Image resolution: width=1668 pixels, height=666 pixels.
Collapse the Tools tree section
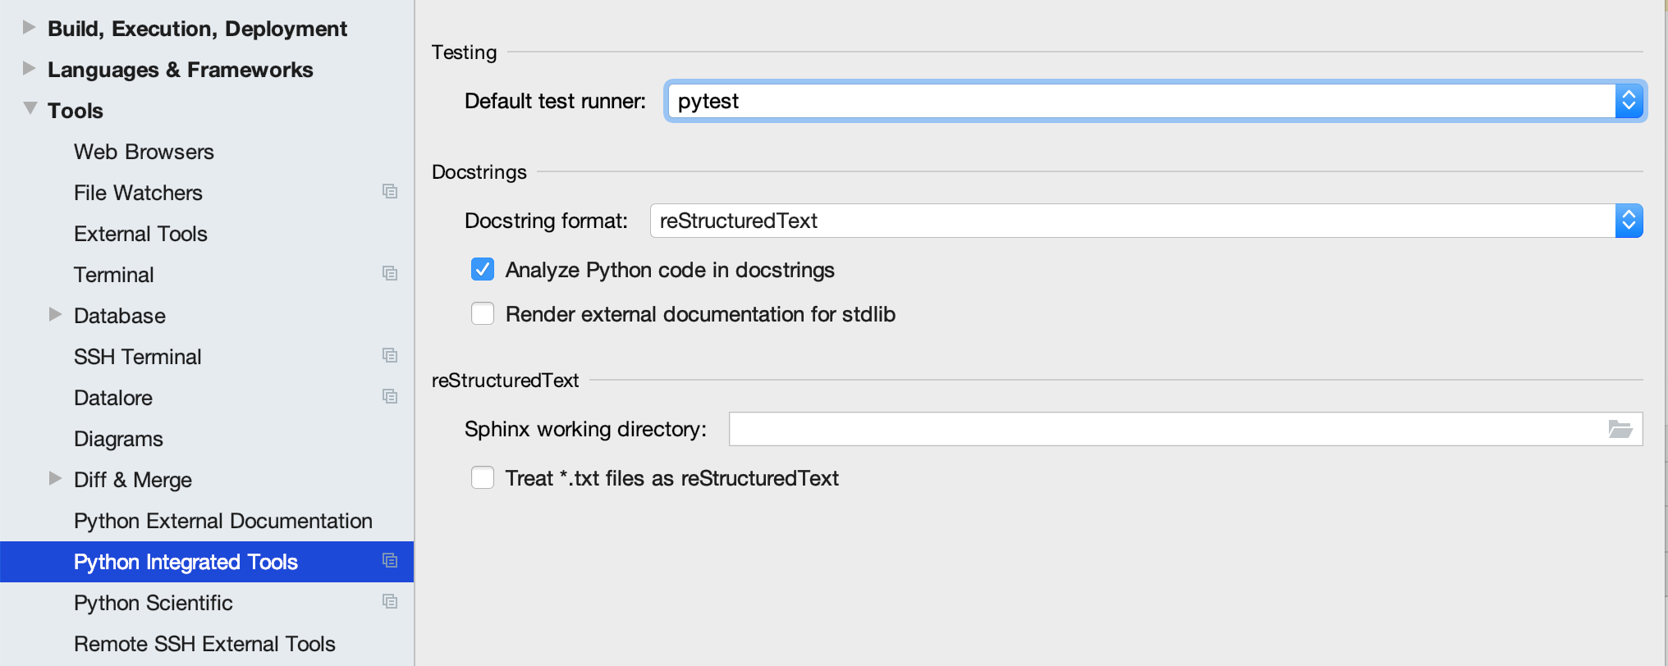pyautogui.click(x=30, y=108)
